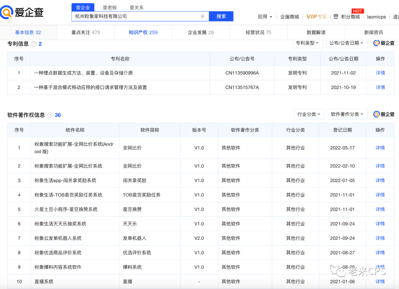Click the help icon beside 软件著作权信息
Image resolution: width=399 pixels, height=289 pixels.
(x=50, y=115)
